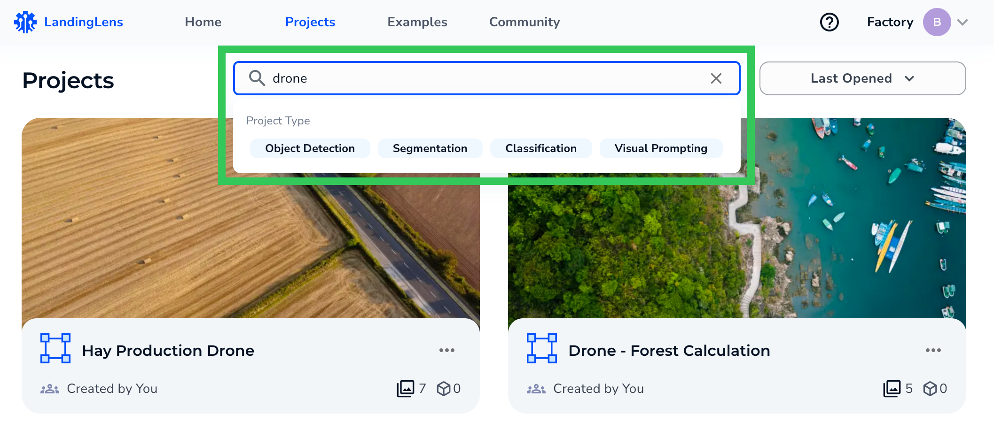
Task: Clear the search with the X icon
Action: (x=716, y=78)
